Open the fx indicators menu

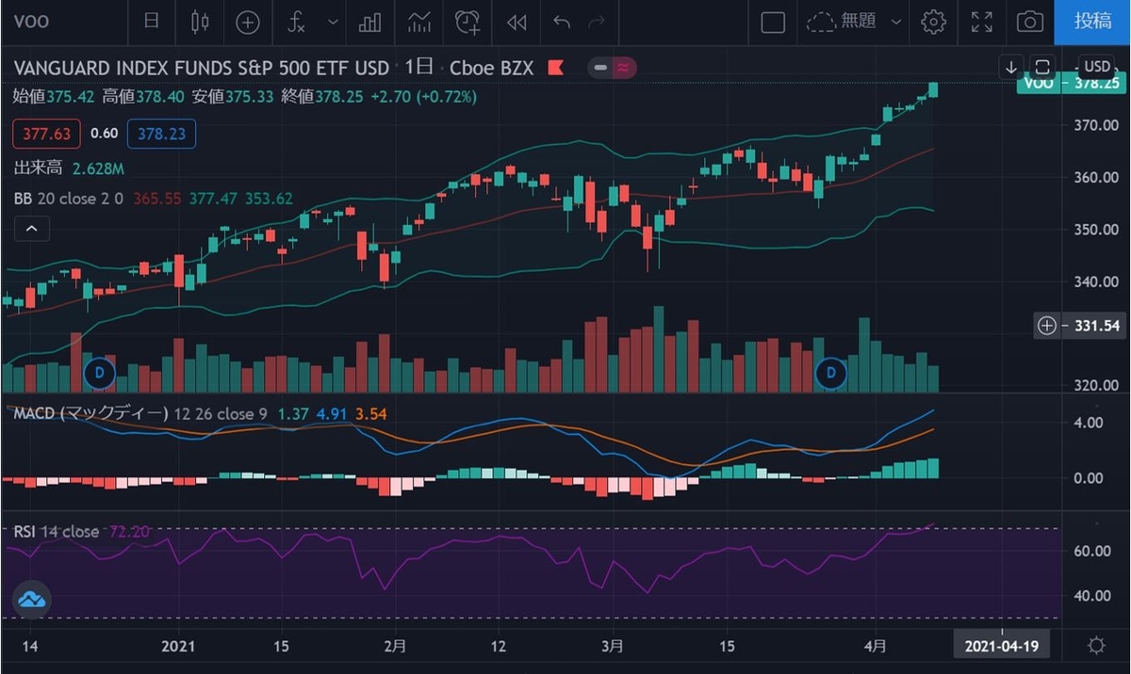tap(296, 22)
